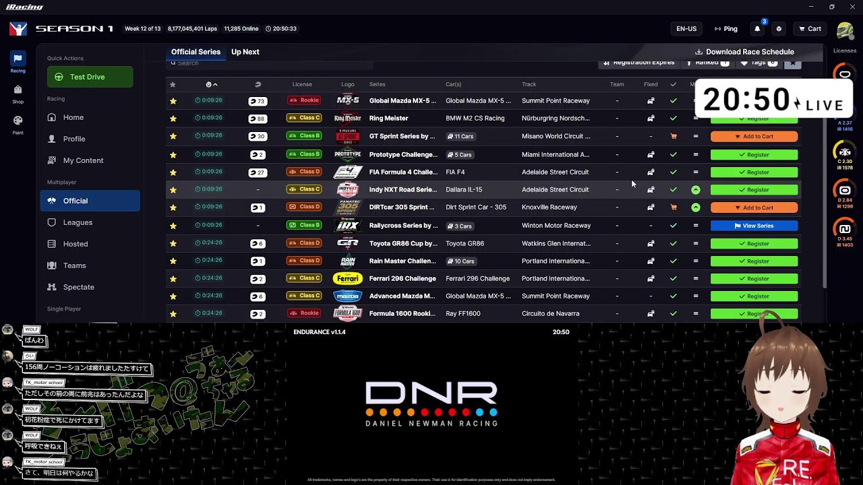Open the Cart button
Viewport: 863px width, 485px height.
tap(810, 29)
